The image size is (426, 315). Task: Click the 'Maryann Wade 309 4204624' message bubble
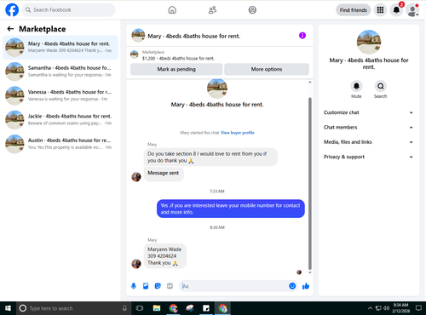coord(165,256)
